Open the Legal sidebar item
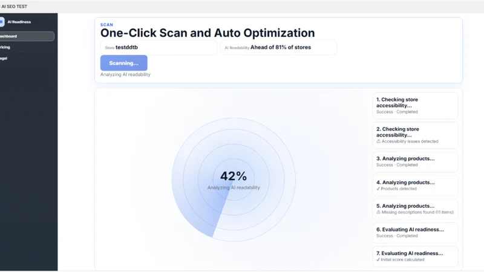The image size is (484, 272). (x=4, y=58)
